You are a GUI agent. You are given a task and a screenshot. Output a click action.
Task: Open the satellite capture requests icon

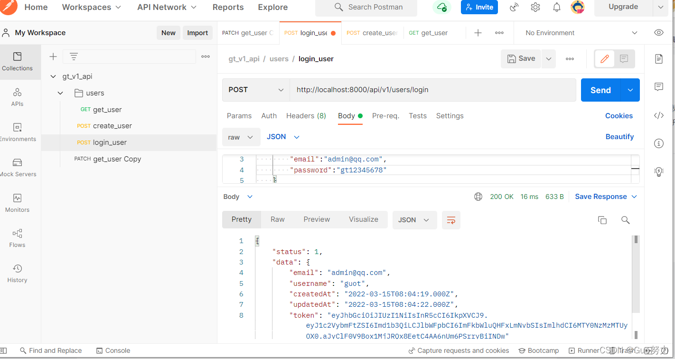coord(514,7)
